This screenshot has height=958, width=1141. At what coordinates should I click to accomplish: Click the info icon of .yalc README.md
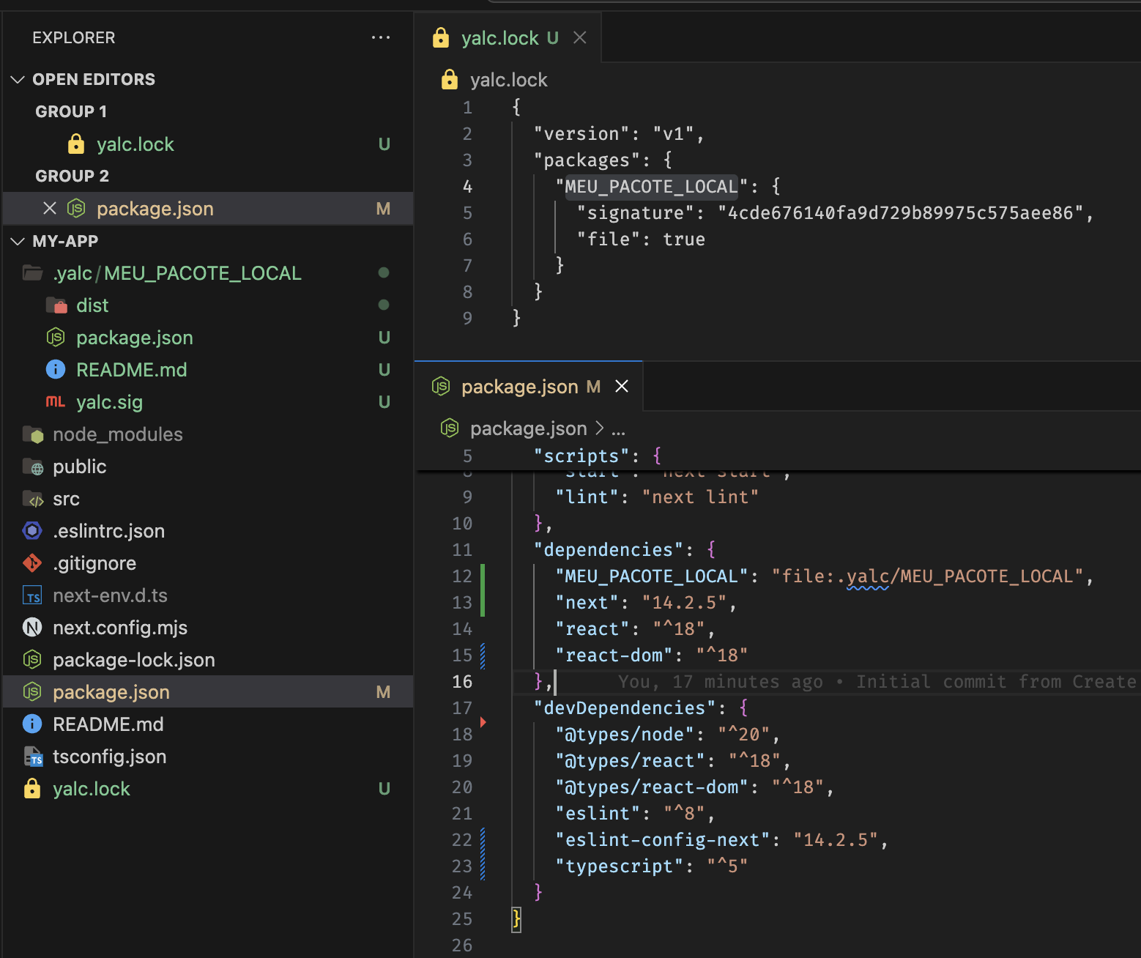click(x=56, y=369)
